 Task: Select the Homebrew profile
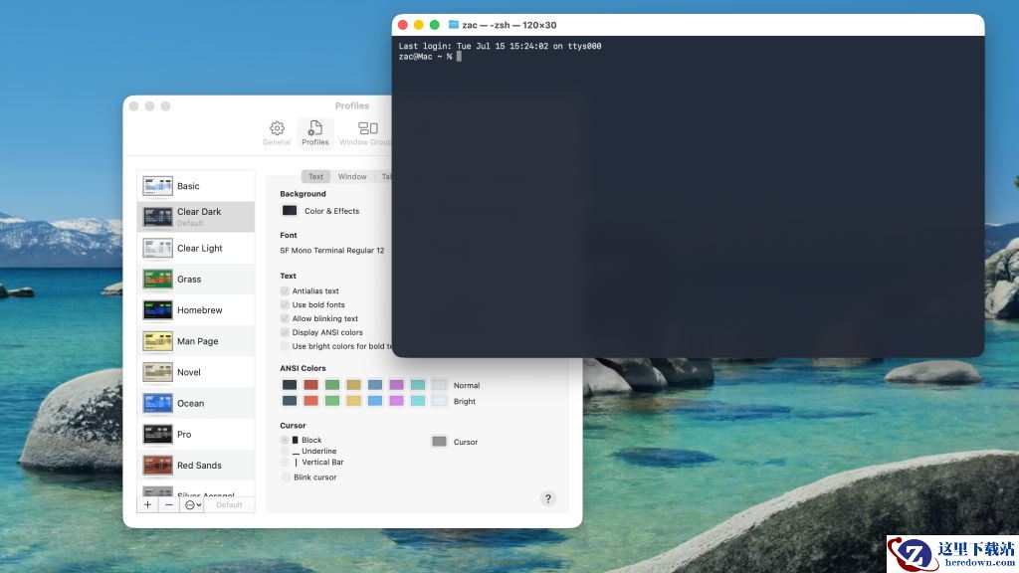click(x=196, y=310)
